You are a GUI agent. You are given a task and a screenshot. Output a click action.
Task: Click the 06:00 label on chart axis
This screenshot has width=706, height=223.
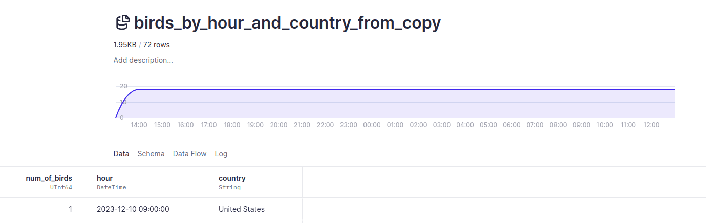[511, 125]
